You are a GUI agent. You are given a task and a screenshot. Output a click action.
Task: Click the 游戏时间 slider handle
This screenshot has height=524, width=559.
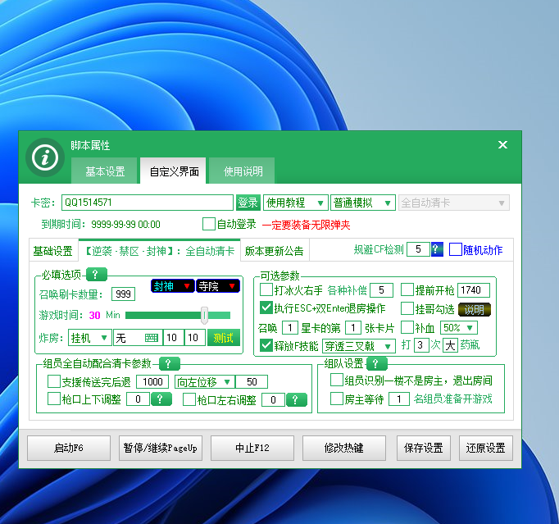[x=204, y=315]
